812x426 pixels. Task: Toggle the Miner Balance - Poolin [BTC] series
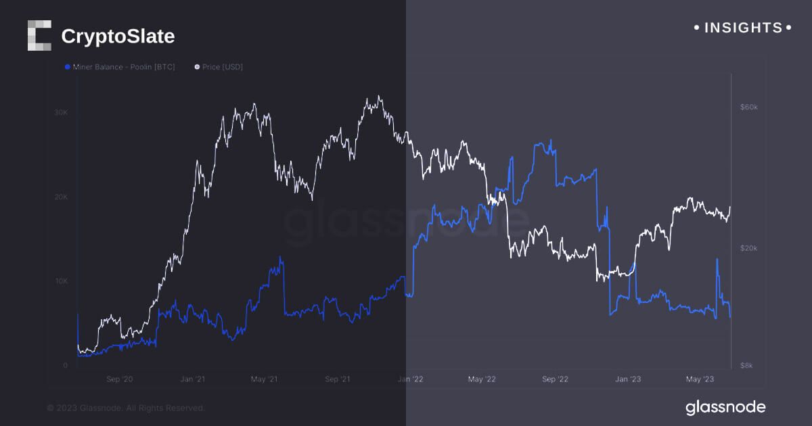[x=123, y=67]
